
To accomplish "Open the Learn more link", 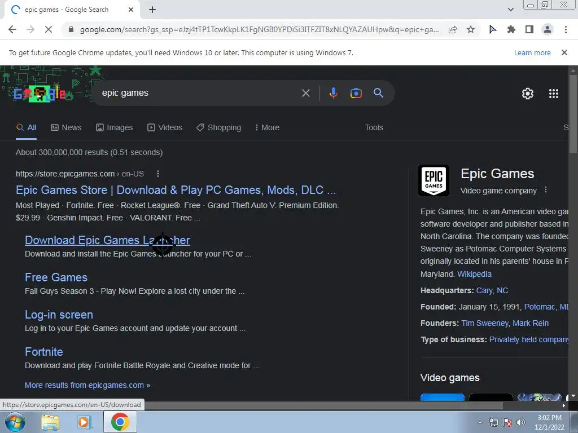I will (x=532, y=52).
